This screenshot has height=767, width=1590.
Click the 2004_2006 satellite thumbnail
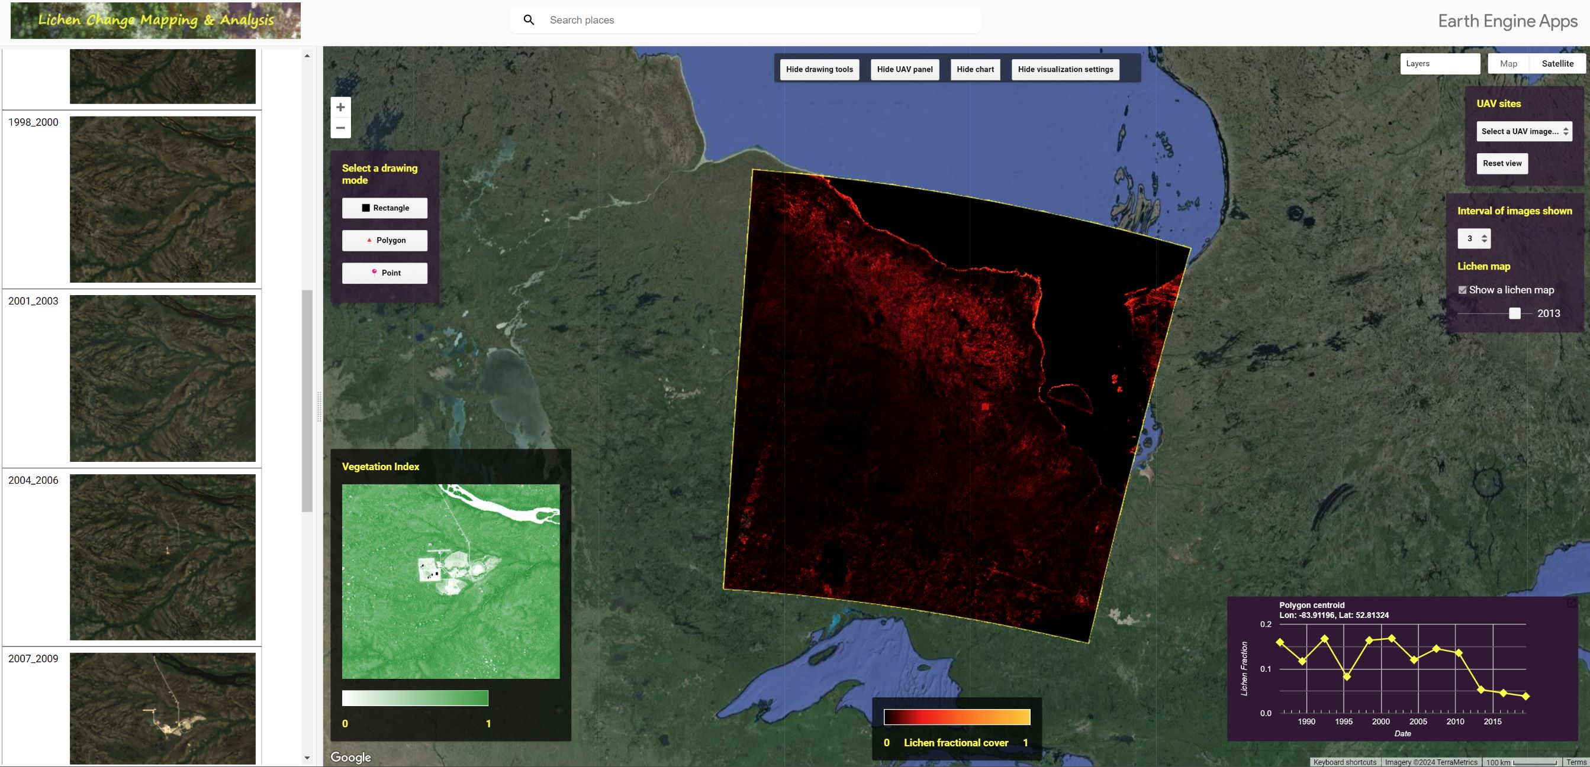[162, 556]
